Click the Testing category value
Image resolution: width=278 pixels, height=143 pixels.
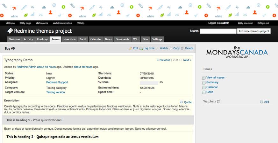click(x=56, y=88)
